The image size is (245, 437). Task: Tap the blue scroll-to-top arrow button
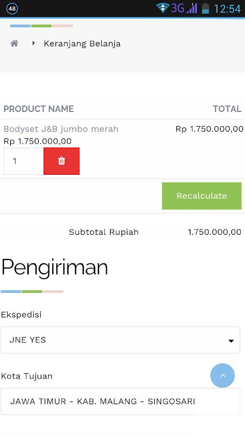[x=222, y=375]
